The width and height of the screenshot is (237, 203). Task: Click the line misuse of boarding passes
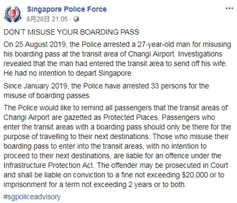tap(47, 96)
